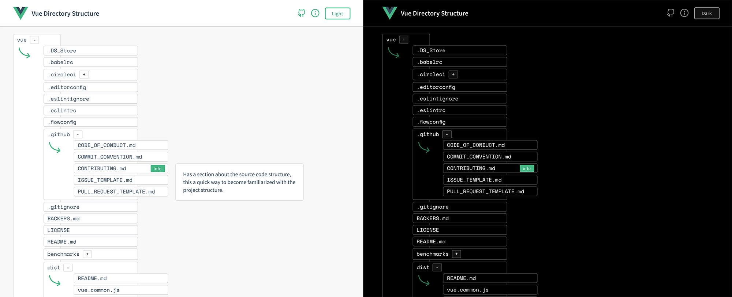Expand the .circleci folder in dark panel
The image size is (732, 297).
tap(453, 75)
